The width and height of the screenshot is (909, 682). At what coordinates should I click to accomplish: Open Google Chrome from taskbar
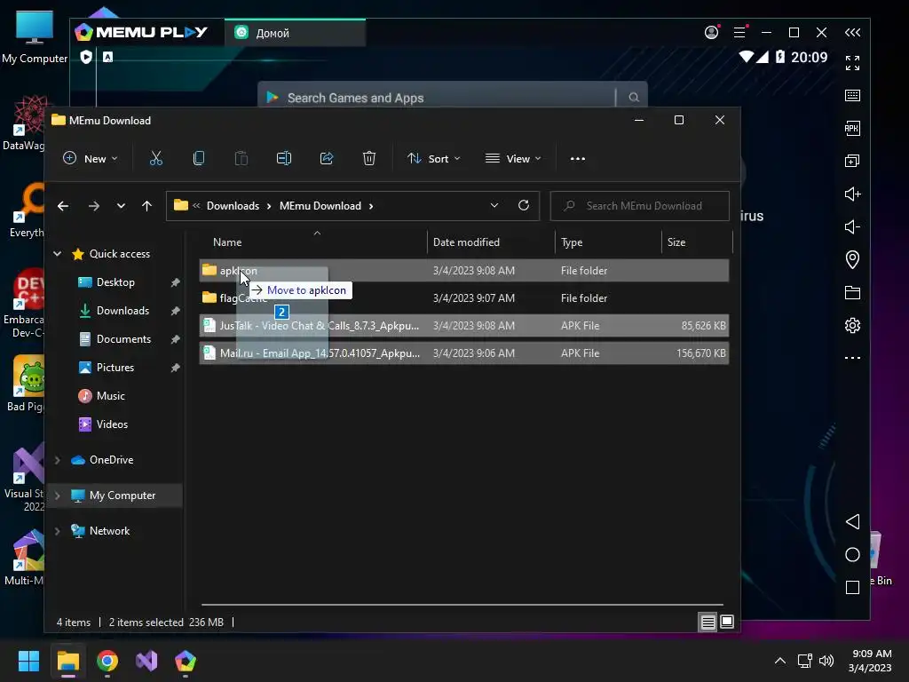pyautogui.click(x=107, y=661)
